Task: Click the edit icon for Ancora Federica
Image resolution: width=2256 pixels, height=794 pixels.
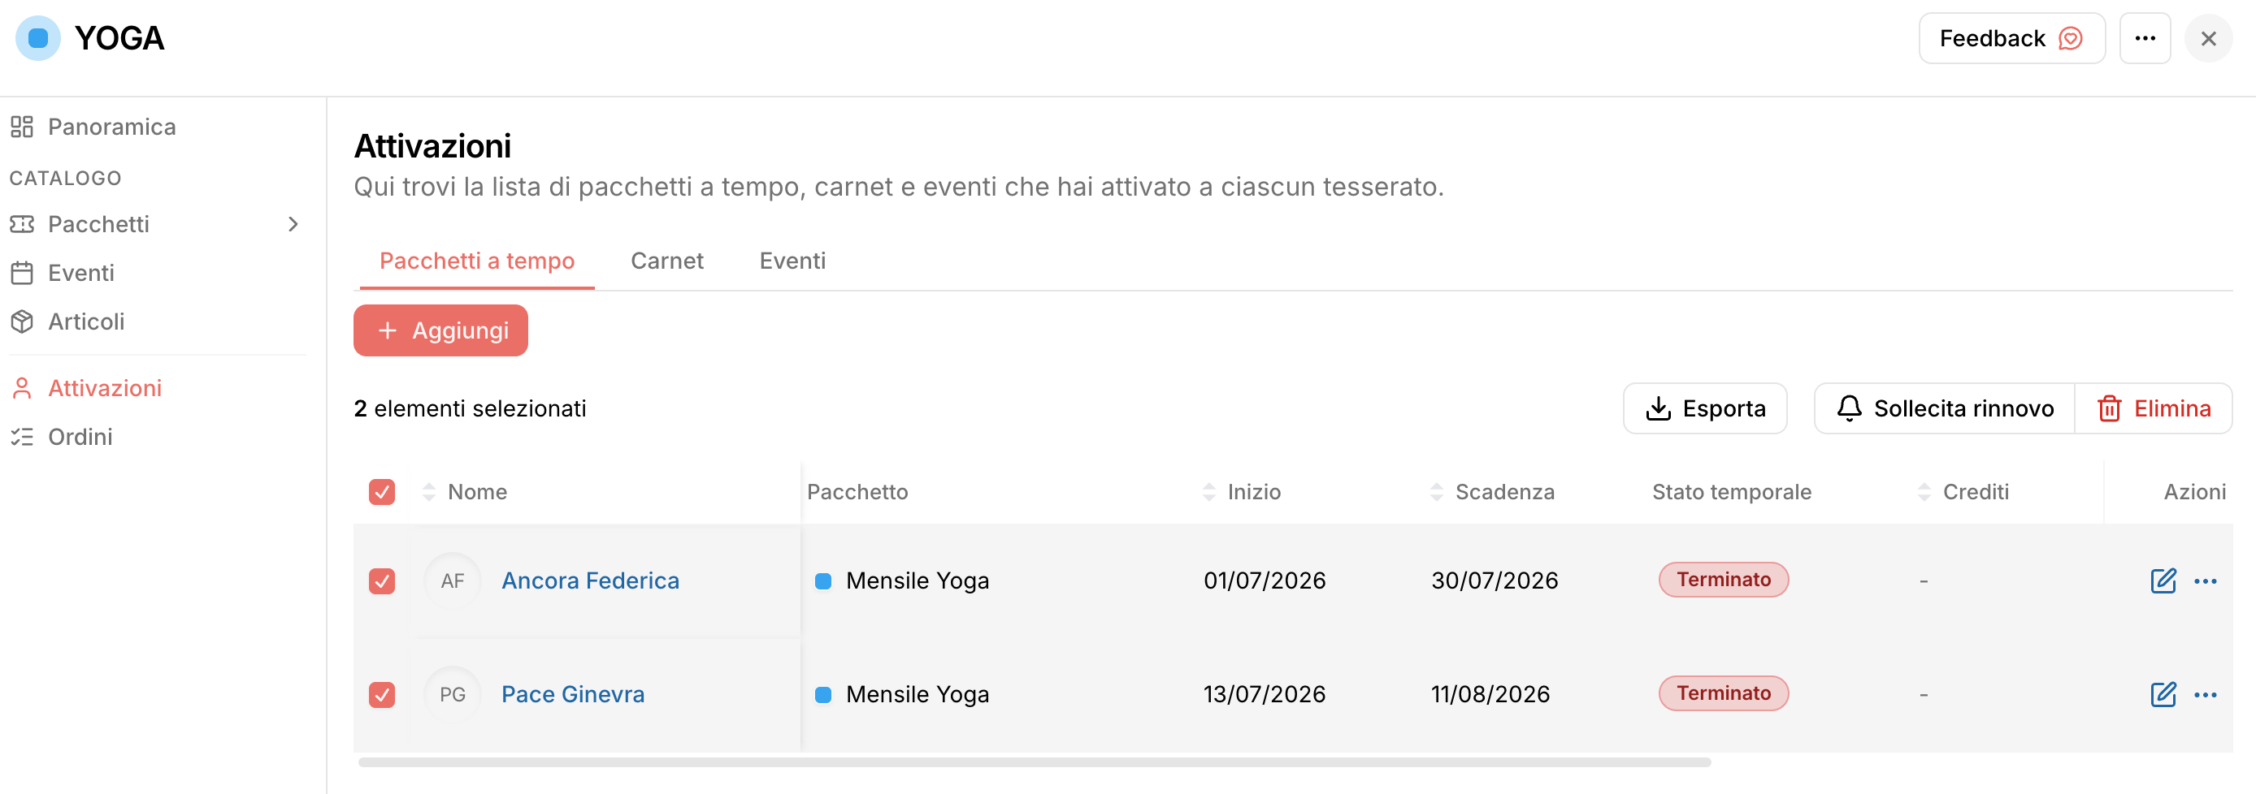Action: pyautogui.click(x=2163, y=580)
